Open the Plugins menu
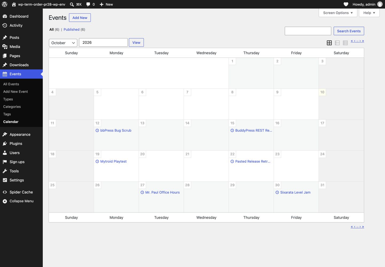 pos(21,143)
